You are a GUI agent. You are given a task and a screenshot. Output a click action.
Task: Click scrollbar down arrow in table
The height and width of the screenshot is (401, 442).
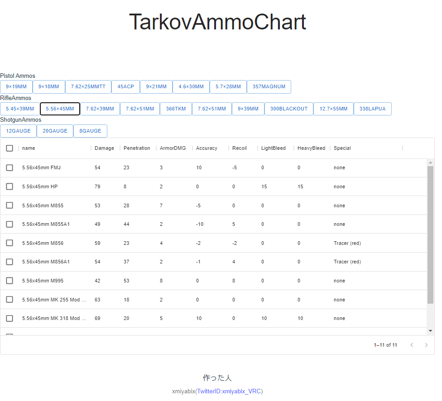pyautogui.click(x=430, y=331)
